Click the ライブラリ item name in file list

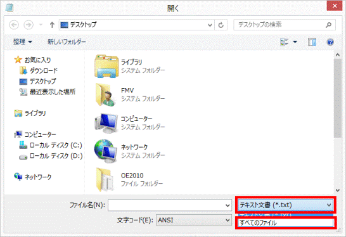132,62
